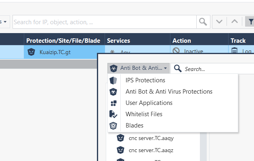Screen dimensions: 254x161
Task: Click the popup list vertical scrollbar
Action: (x=203, y=146)
